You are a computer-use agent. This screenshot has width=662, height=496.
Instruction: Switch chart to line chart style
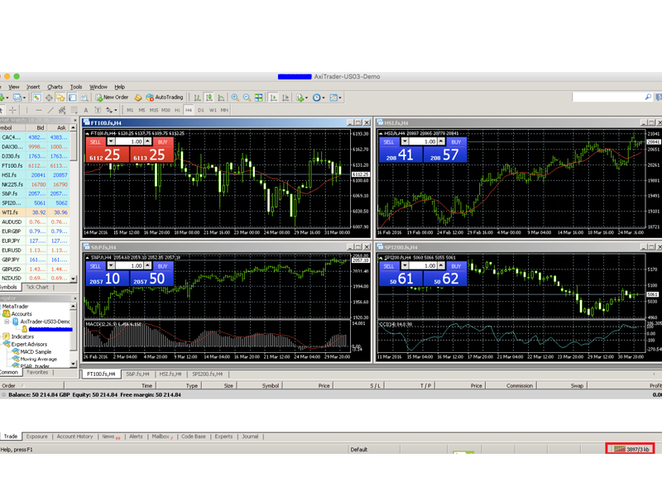point(221,98)
